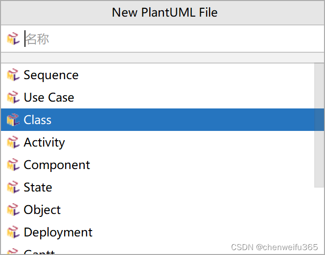
Task: Click the PlantUML icon beside Sequence
Action: pyautogui.click(x=13, y=75)
